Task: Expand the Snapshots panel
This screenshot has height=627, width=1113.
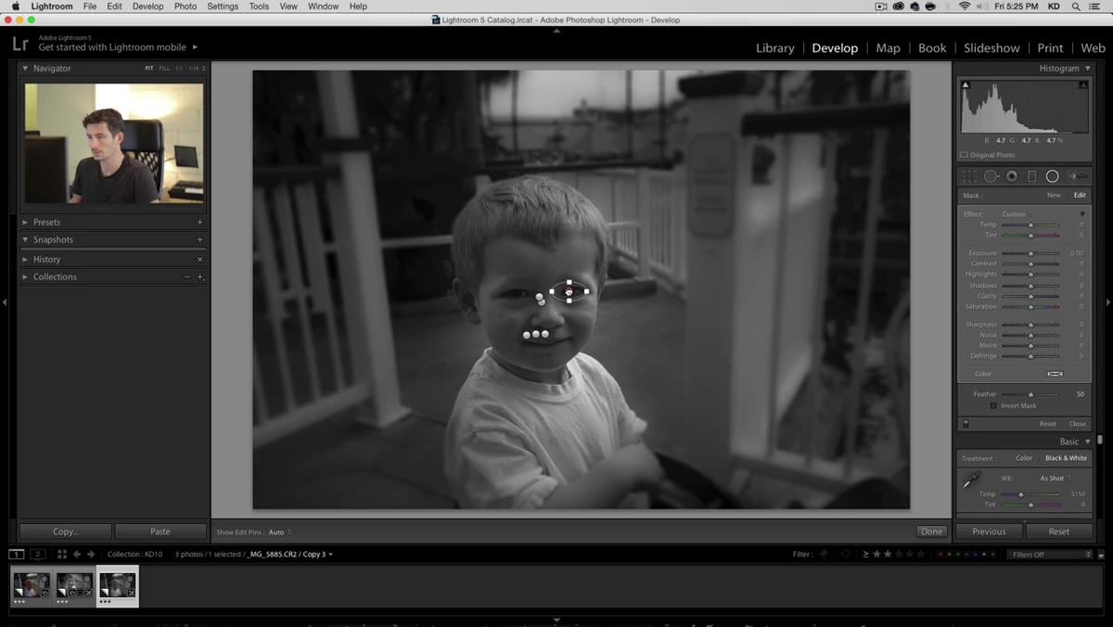Action: [x=25, y=240]
